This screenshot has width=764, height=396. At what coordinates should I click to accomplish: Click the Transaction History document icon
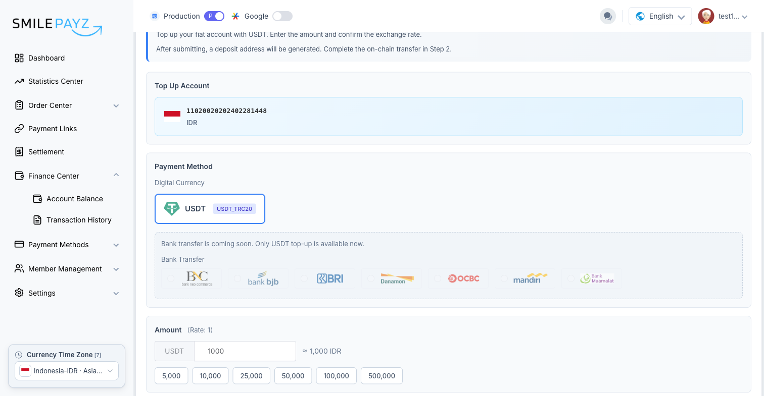pos(37,220)
